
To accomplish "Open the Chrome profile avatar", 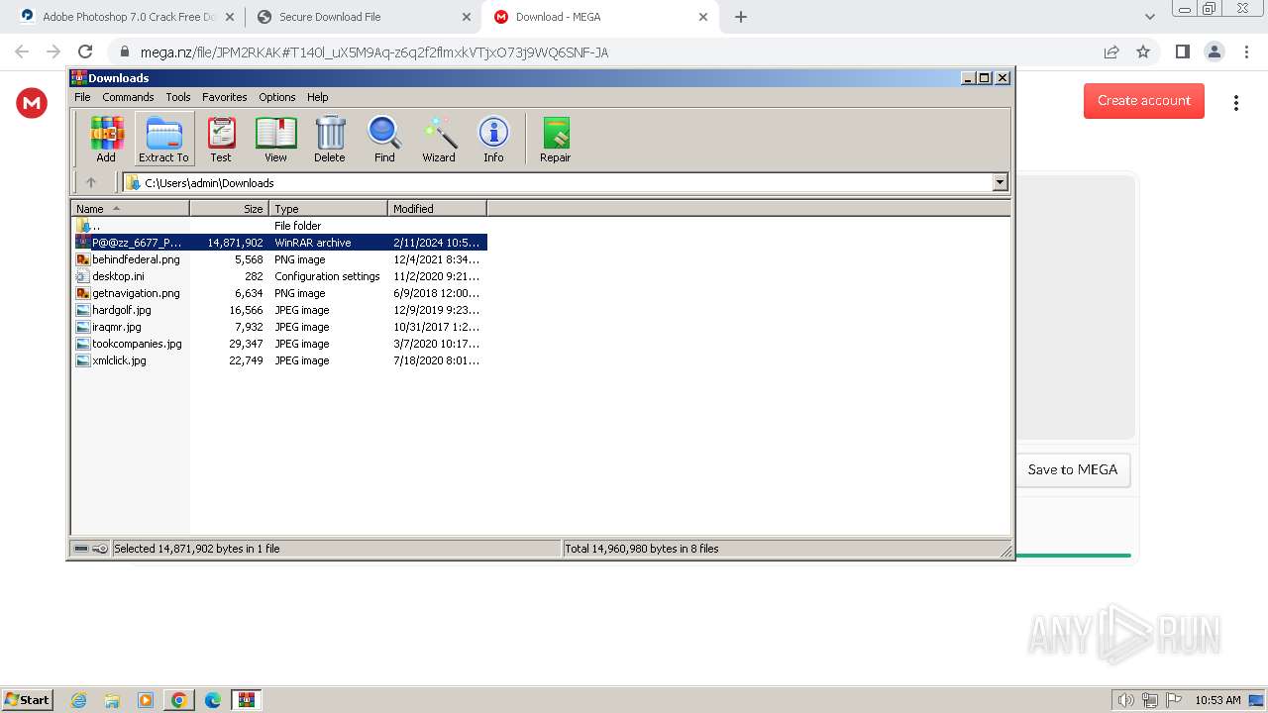I will (x=1214, y=51).
